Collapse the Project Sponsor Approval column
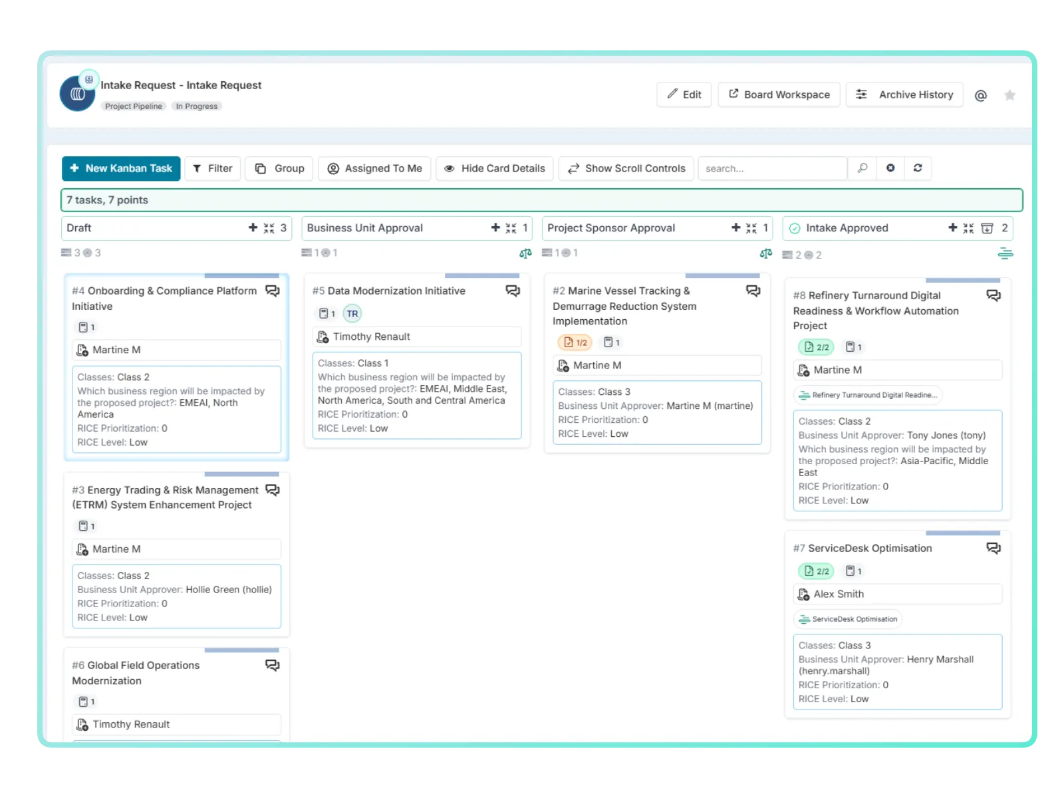 pos(751,228)
